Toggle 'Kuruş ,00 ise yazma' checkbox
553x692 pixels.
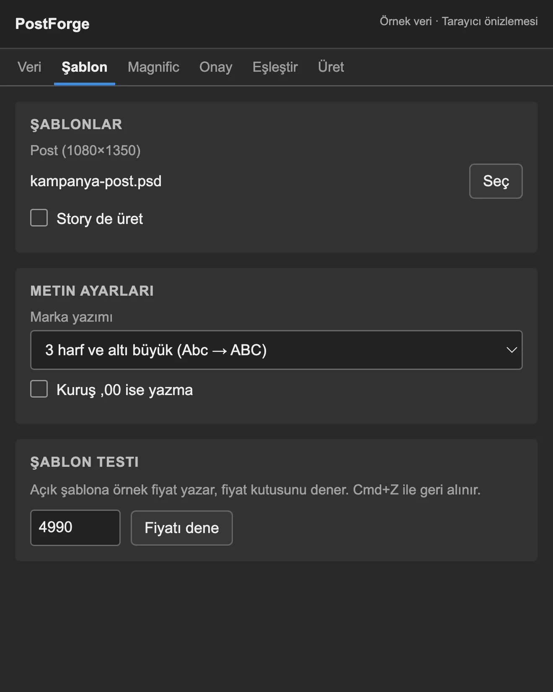[39, 389]
